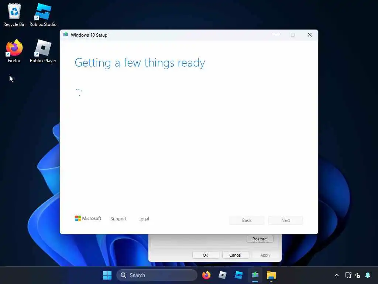Click the Microsoft logo in Setup
Screen dimensions: 378x284
(x=88, y=218)
